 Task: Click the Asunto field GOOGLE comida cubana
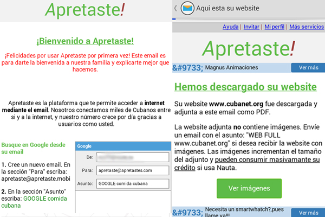tap(133, 183)
